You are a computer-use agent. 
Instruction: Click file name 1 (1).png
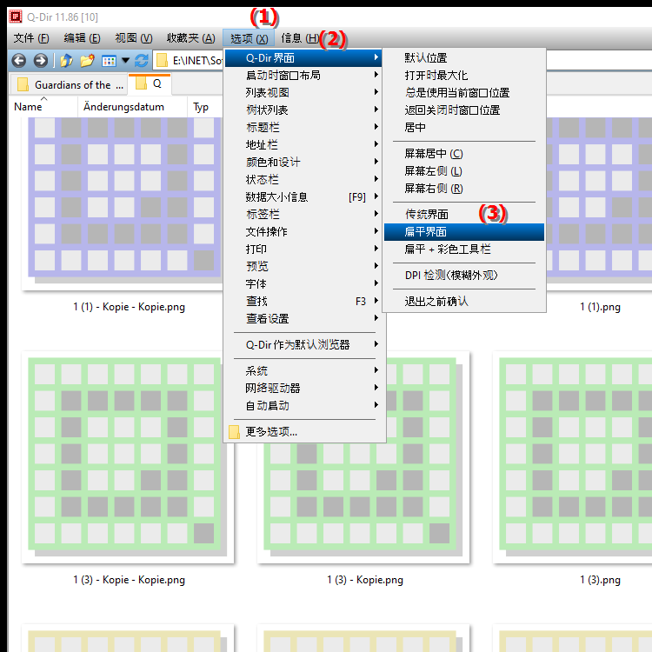600,307
